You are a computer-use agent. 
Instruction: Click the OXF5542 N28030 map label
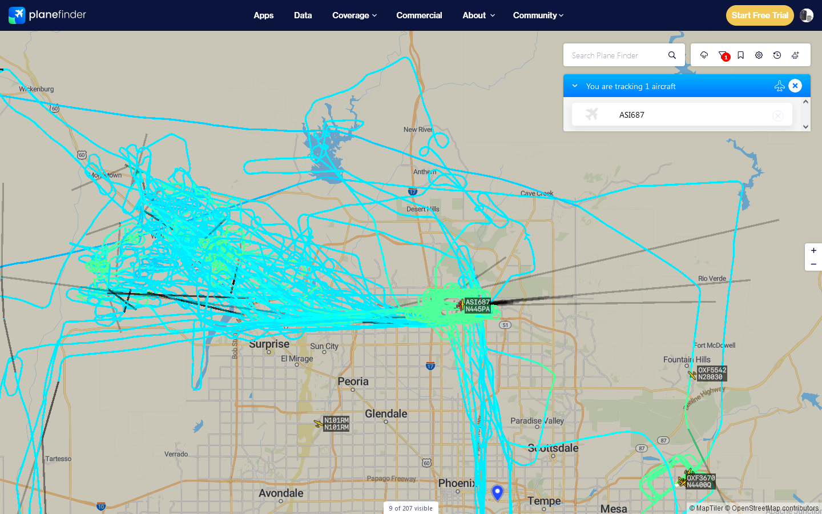[712, 374]
